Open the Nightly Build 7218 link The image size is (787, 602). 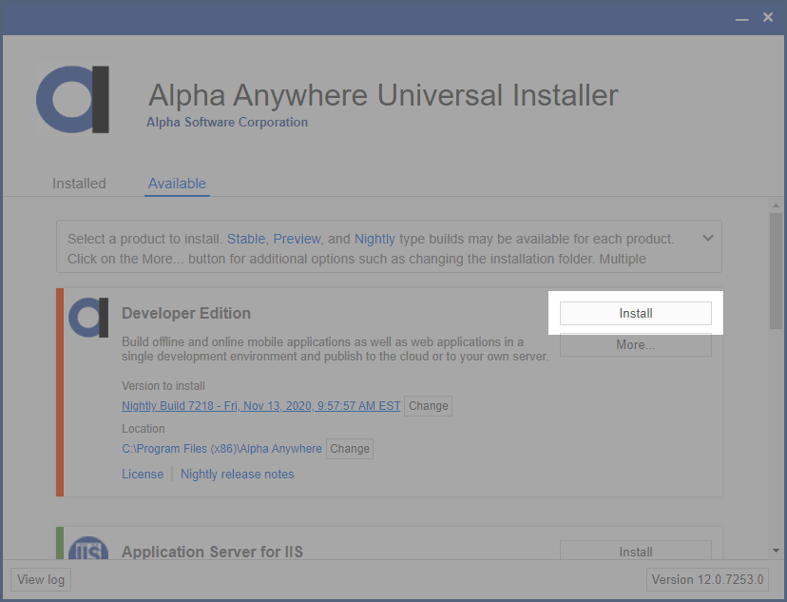click(x=261, y=406)
